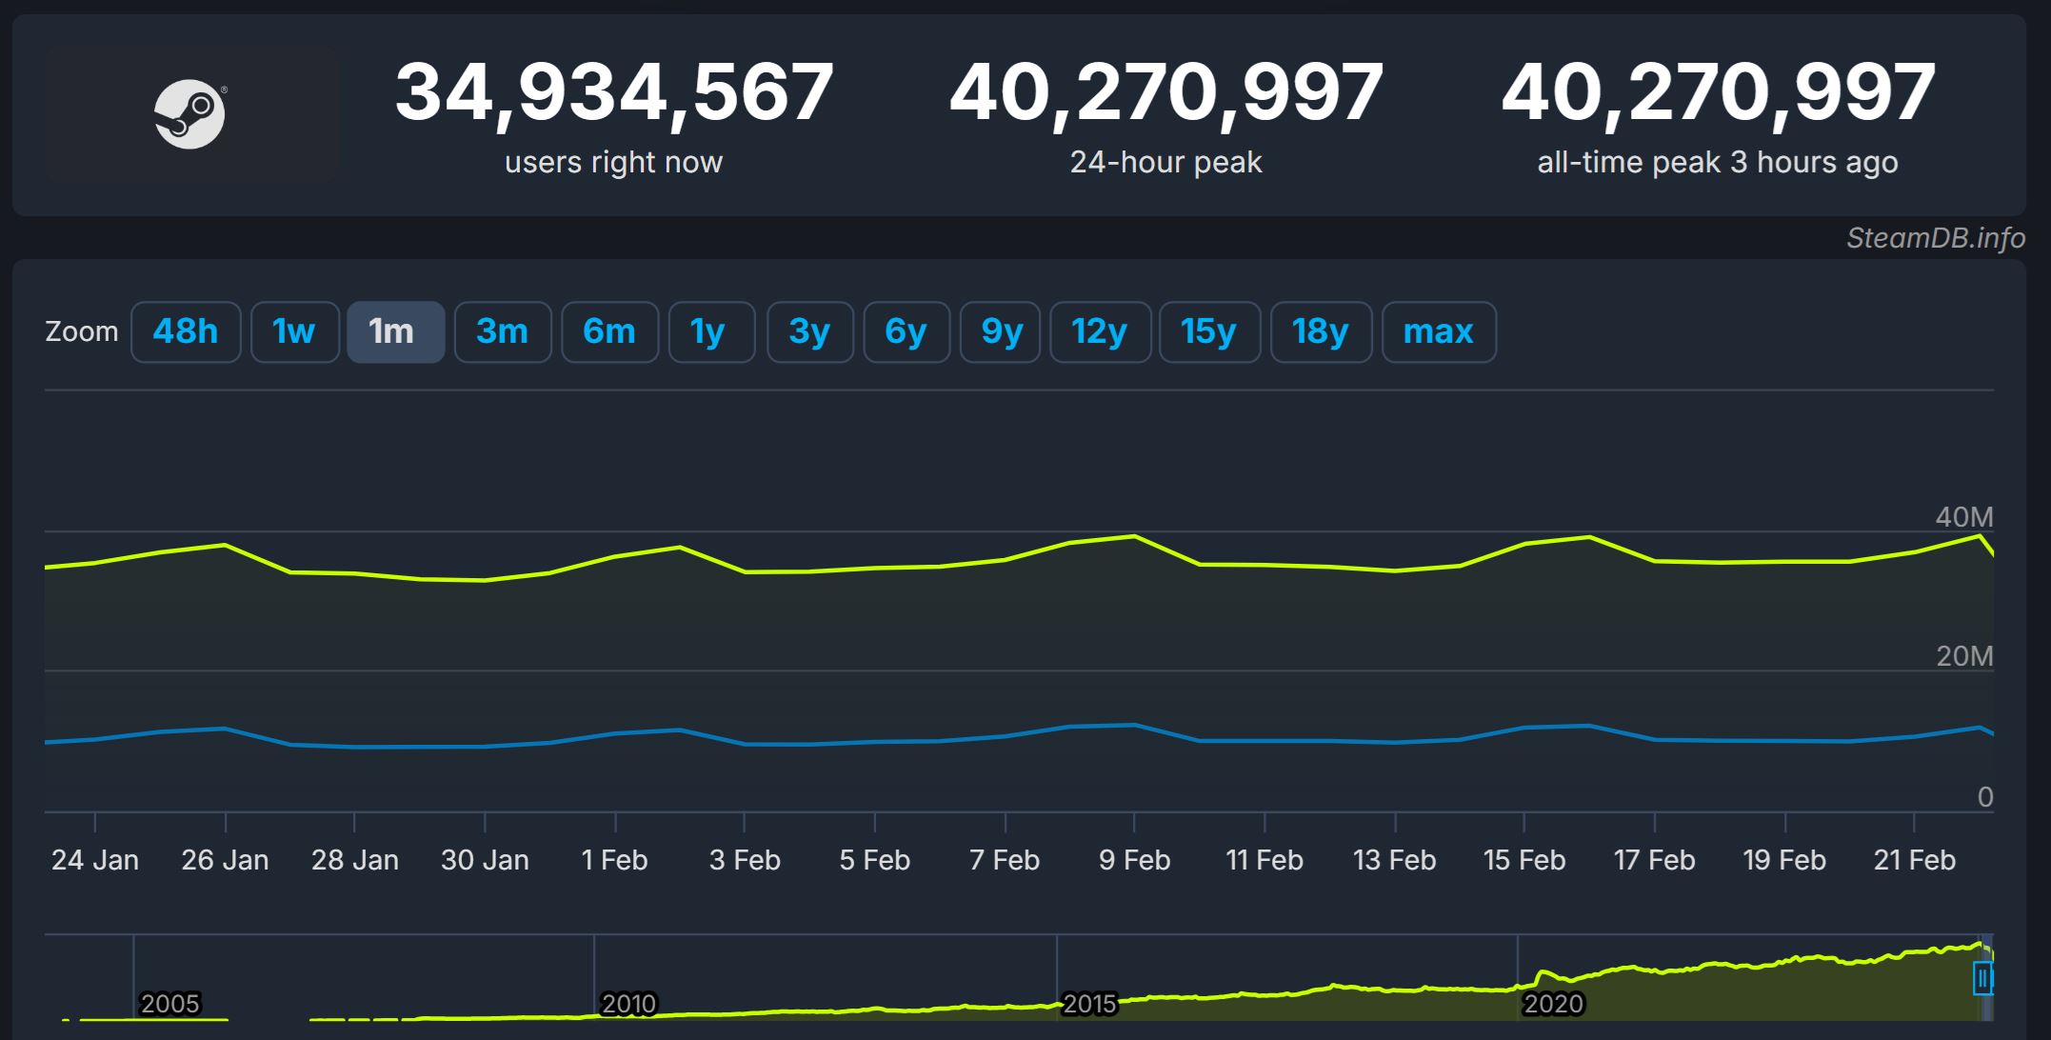This screenshot has height=1040, width=2051.
Task: Click the navigator range handle near 2020s
Action: click(1982, 978)
